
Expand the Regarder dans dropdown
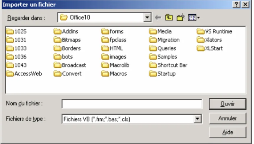tap(147, 17)
